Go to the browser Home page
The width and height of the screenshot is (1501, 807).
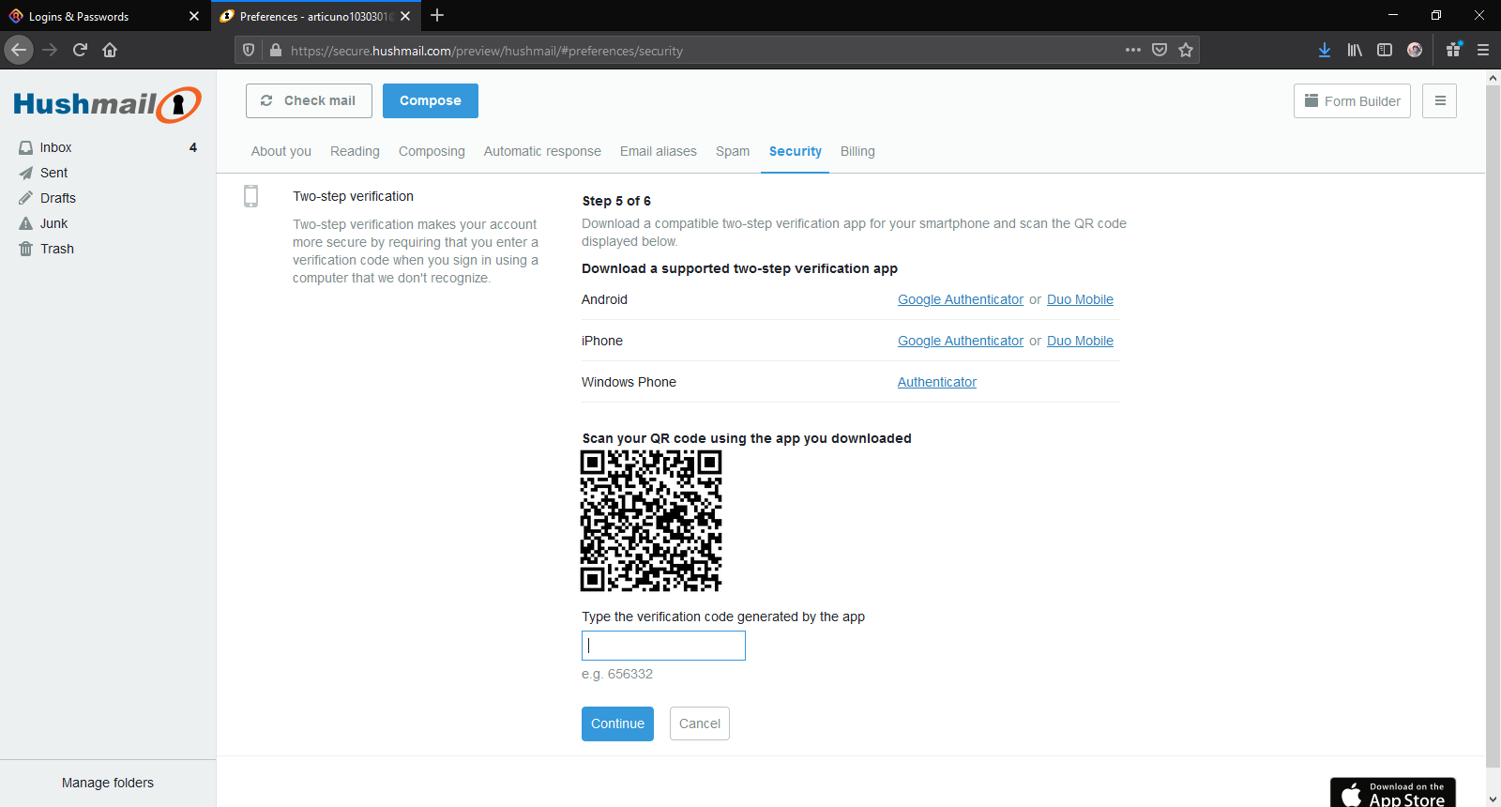coord(110,50)
